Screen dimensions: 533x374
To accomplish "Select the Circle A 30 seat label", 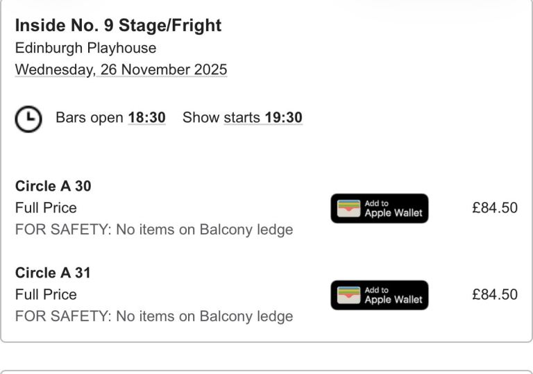I will (x=53, y=186).
